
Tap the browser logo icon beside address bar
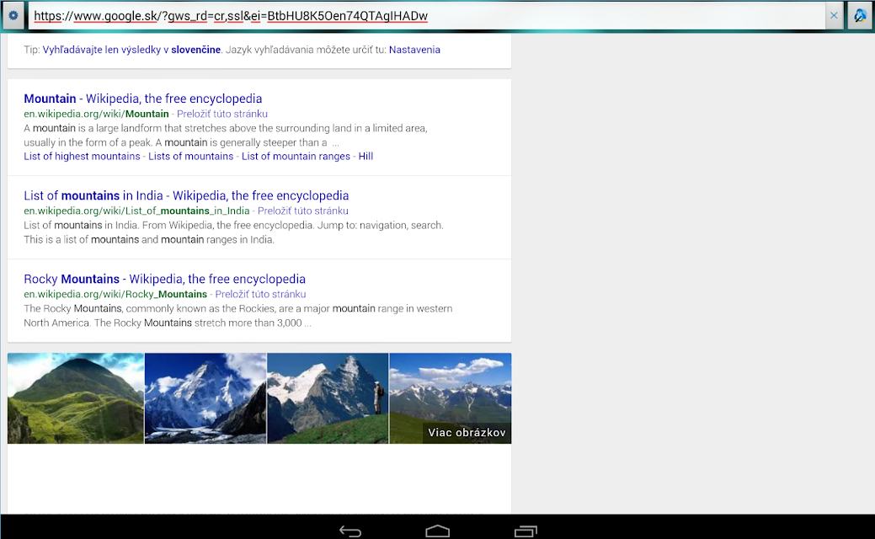click(x=860, y=16)
